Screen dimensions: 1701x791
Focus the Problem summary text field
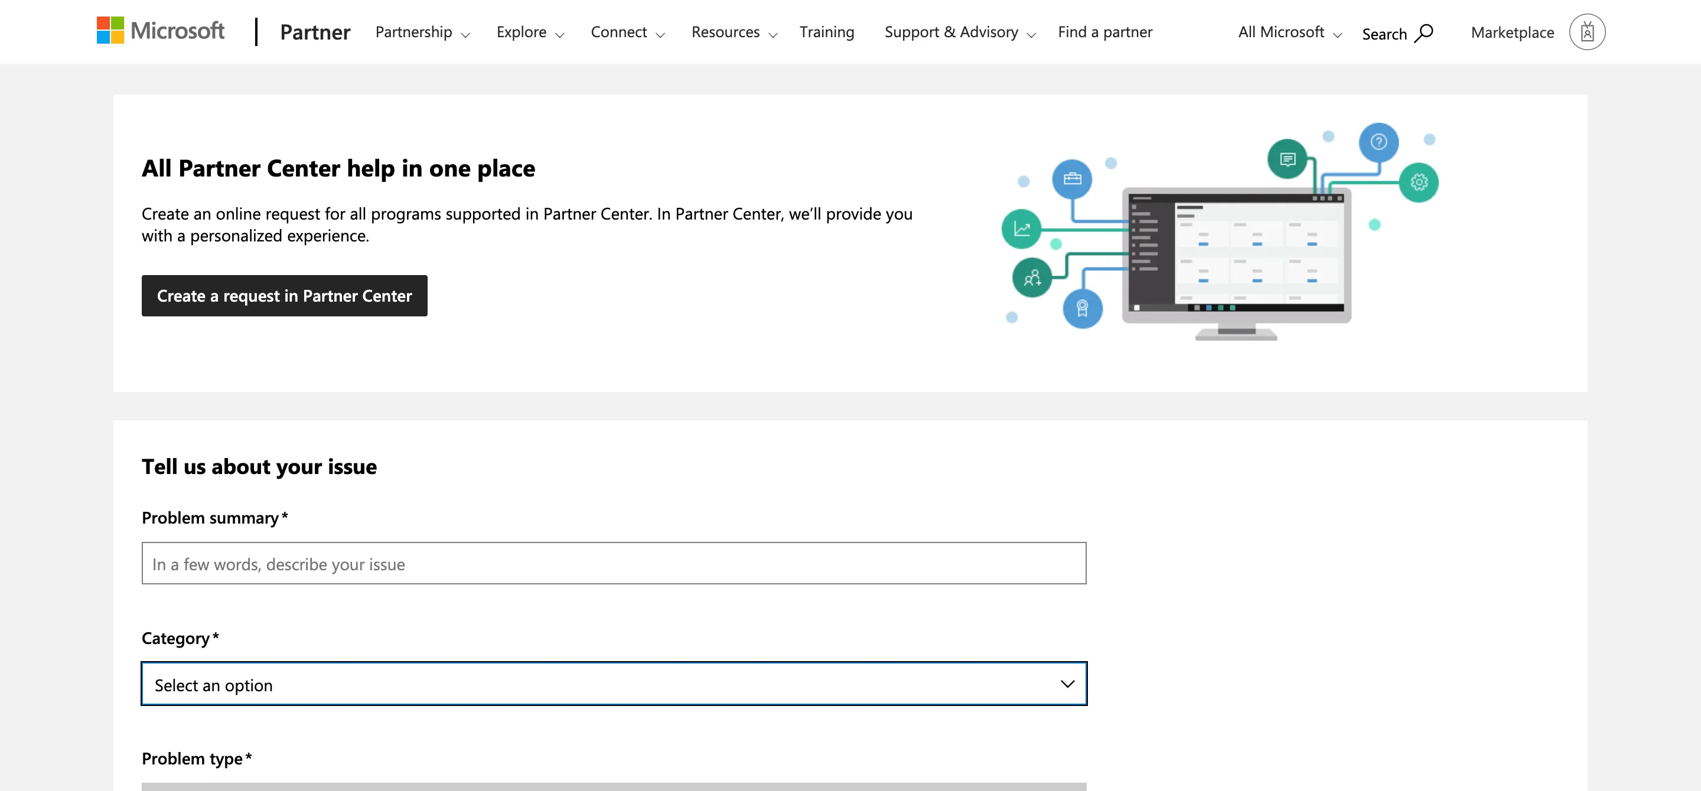pyautogui.click(x=614, y=563)
